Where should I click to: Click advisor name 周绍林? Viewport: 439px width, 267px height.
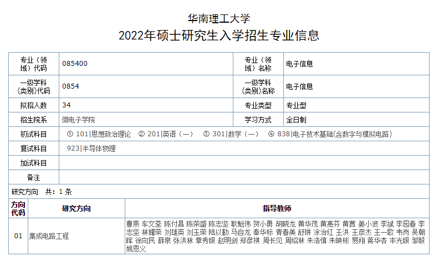click(x=294, y=240)
